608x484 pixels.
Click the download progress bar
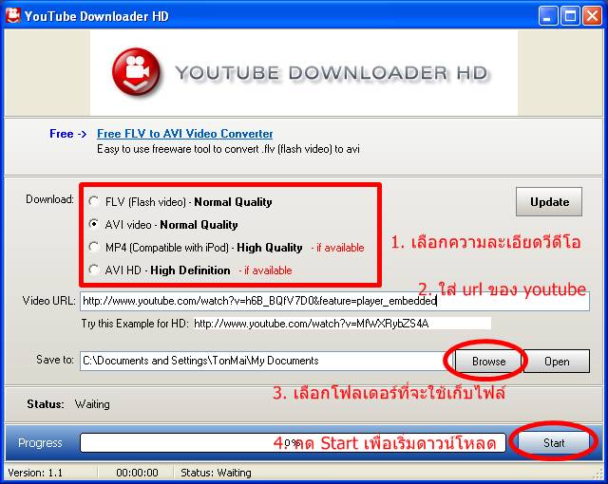pyautogui.click(x=293, y=442)
